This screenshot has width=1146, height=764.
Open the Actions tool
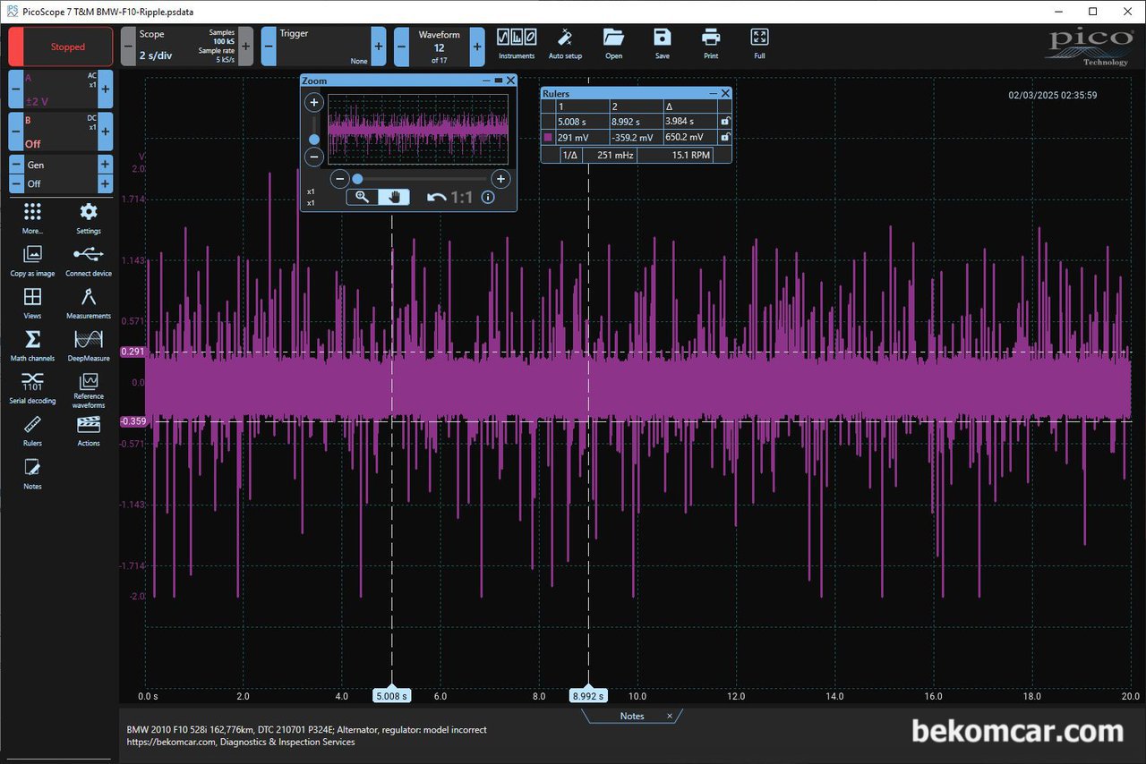pyautogui.click(x=89, y=431)
